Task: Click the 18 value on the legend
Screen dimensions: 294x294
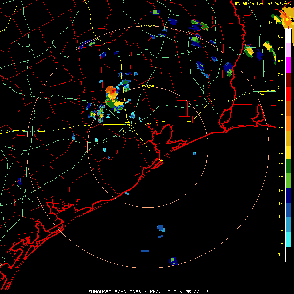Action: [281, 191]
